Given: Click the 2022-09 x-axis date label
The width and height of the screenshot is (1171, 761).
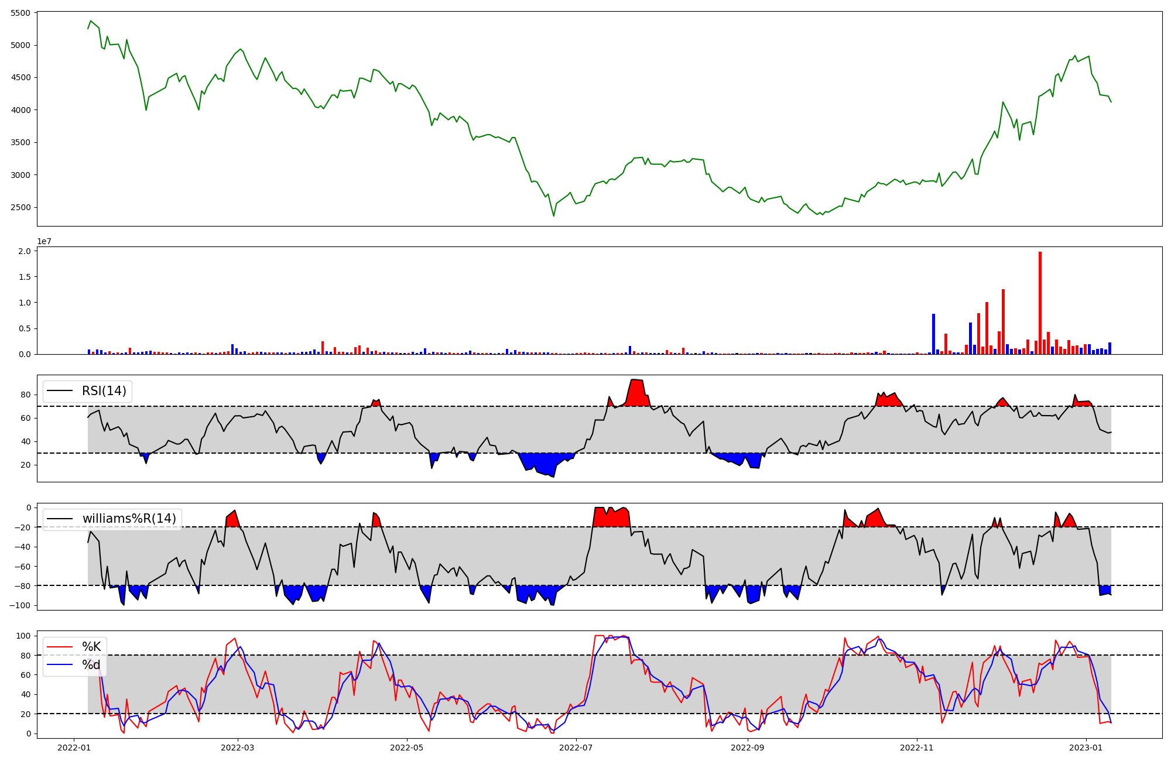Looking at the screenshot, I should click(748, 748).
